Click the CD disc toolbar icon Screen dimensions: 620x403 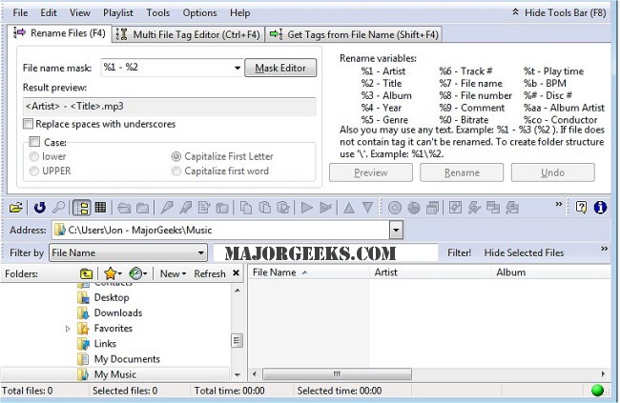pyautogui.click(x=395, y=208)
